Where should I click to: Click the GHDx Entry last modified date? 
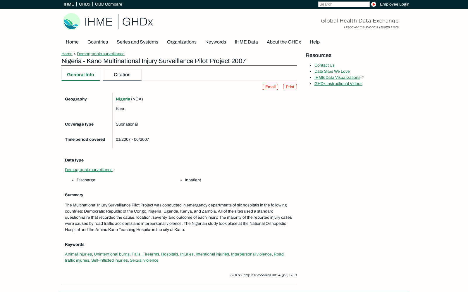[x=264, y=275]
